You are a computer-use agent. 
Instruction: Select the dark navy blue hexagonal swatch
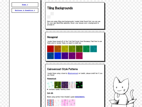[x=50, y=56]
